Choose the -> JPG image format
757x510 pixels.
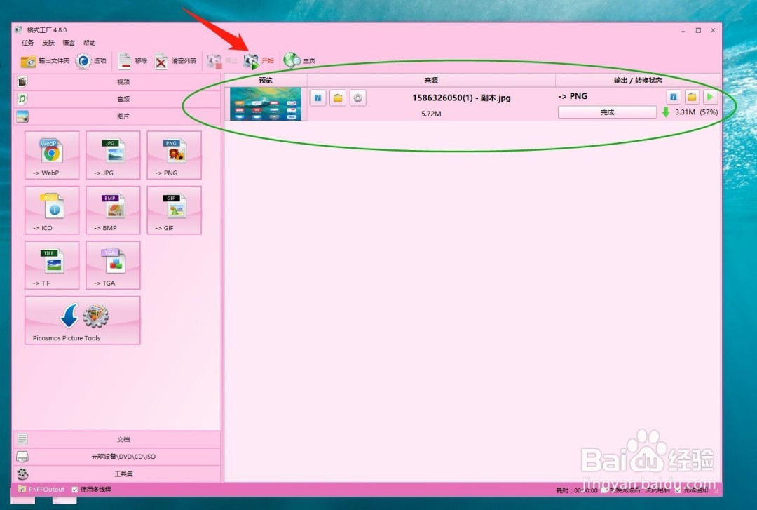coord(113,155)
